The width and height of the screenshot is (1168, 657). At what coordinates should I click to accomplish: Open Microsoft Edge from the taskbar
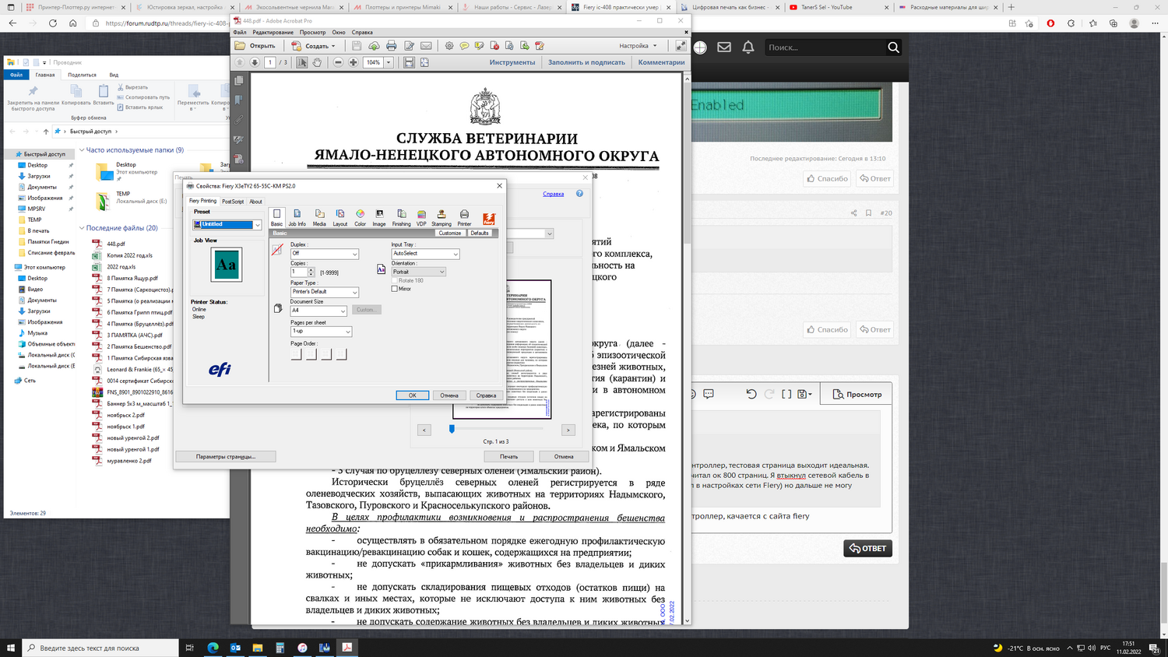click(x=213, y=647)
